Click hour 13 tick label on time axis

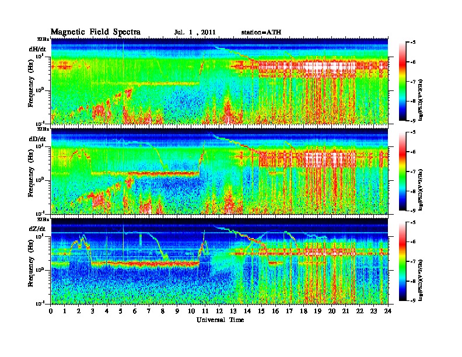pos(233,311)
